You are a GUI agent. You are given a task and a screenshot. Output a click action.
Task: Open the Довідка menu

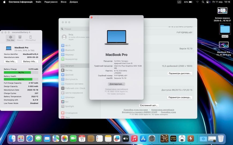(74, 2)
